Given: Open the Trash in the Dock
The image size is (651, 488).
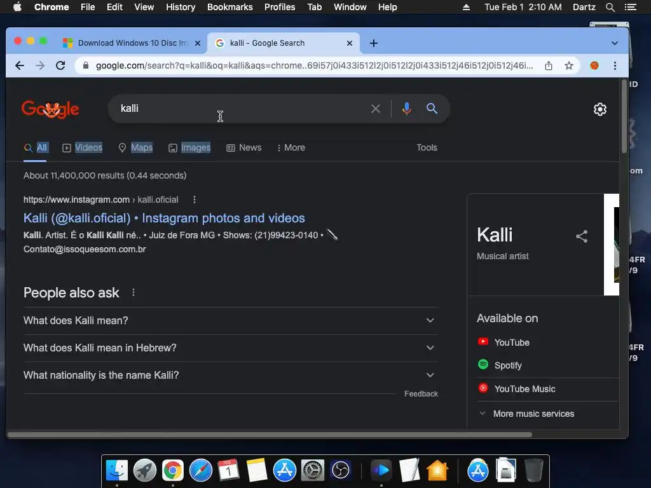Looking at the screenshot, I should pyautogui.click(x=533, y=470).
